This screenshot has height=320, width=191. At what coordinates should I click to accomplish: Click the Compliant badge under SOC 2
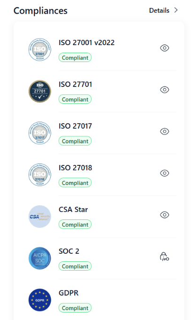click(x=75, y=266)
